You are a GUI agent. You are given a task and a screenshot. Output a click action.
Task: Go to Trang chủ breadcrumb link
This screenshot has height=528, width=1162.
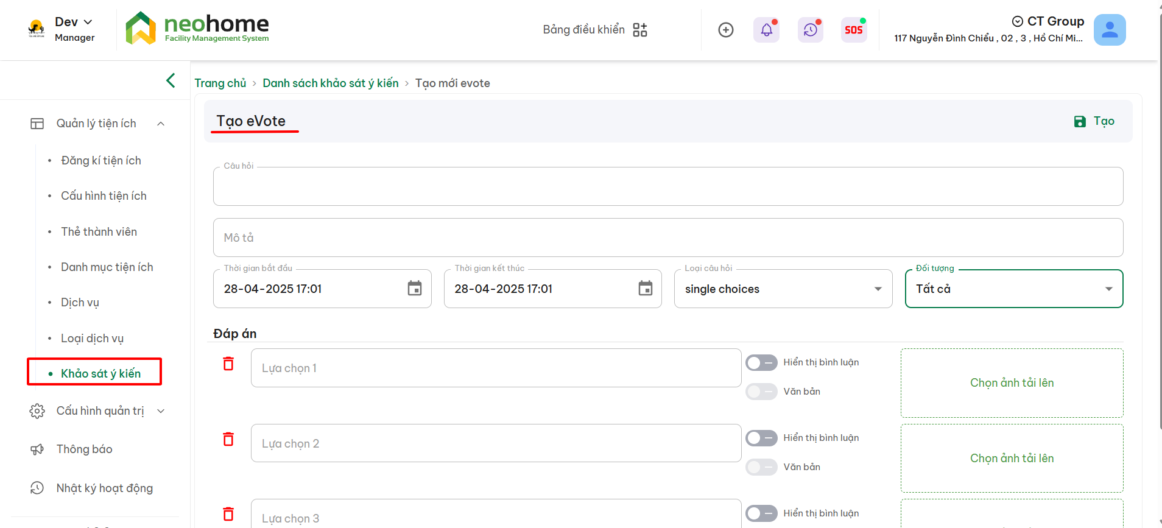click(220, 83)
